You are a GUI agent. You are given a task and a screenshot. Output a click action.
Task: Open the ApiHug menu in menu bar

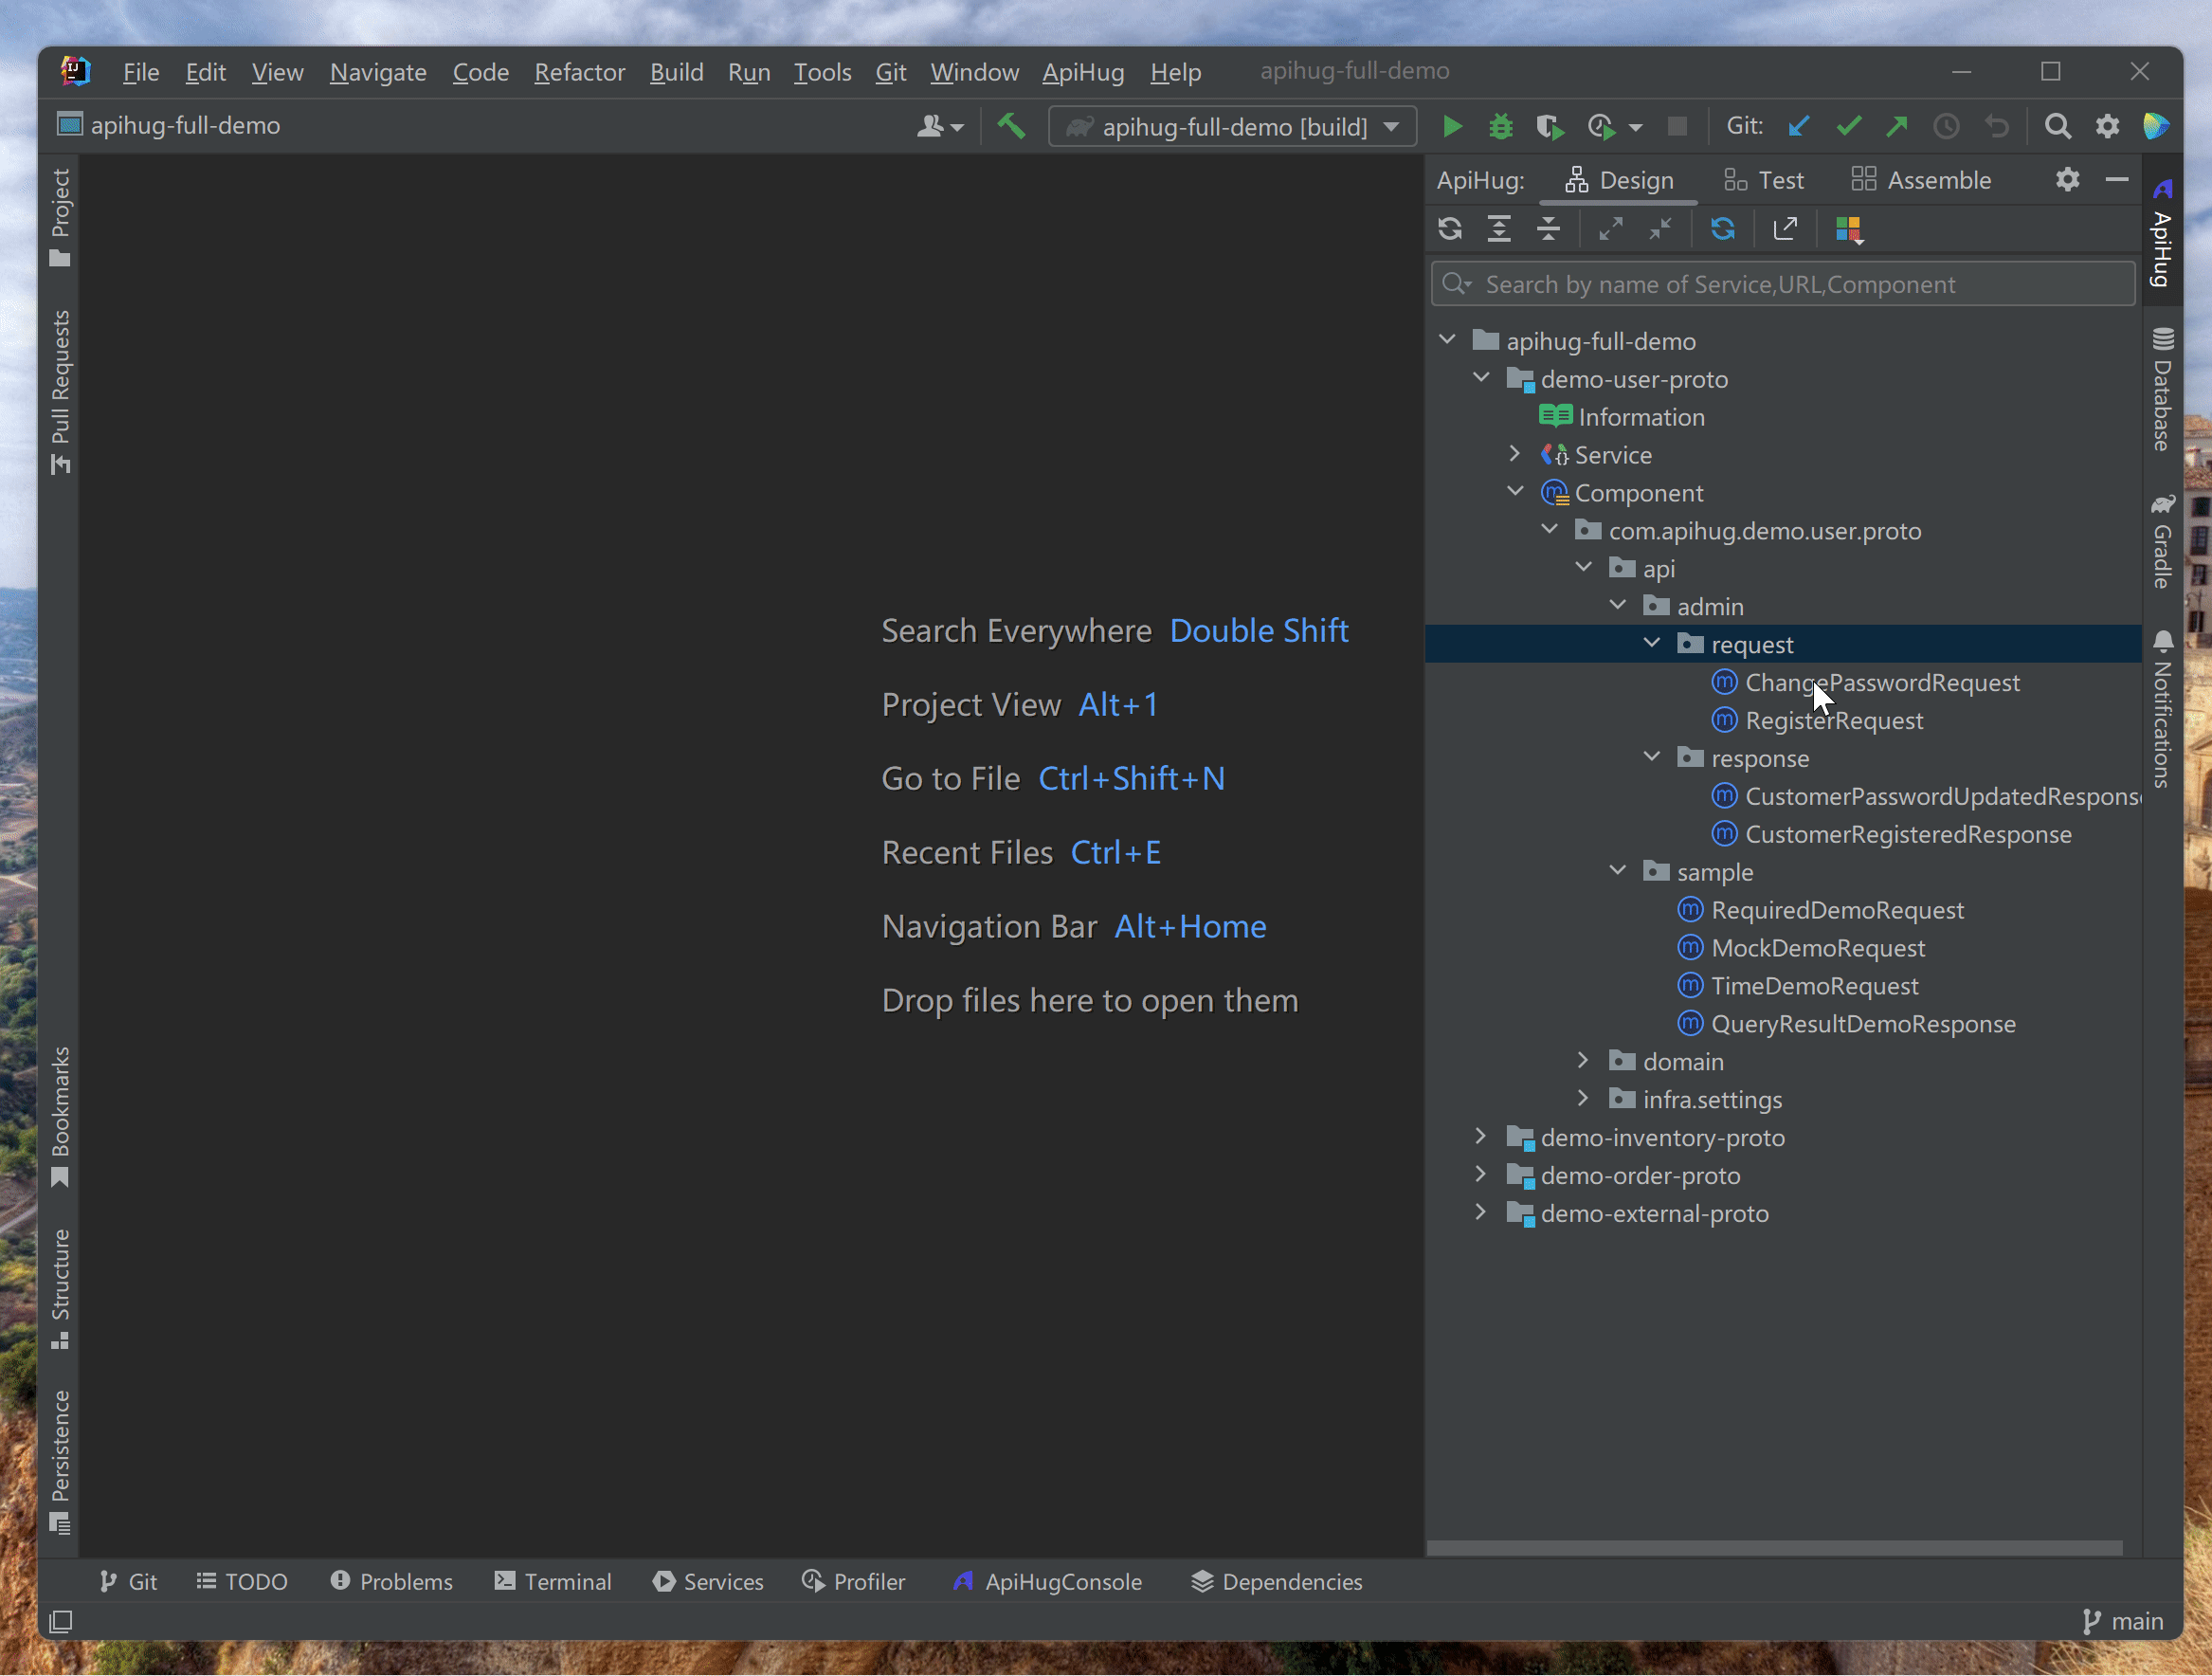click(x=1080, y=72)
